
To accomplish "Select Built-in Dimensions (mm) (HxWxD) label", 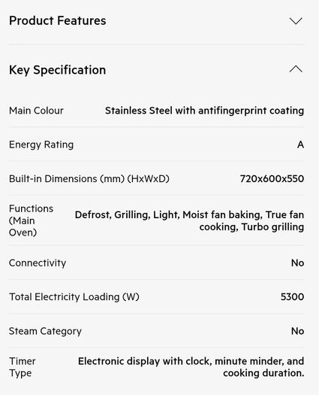I will tap(89, 179).
